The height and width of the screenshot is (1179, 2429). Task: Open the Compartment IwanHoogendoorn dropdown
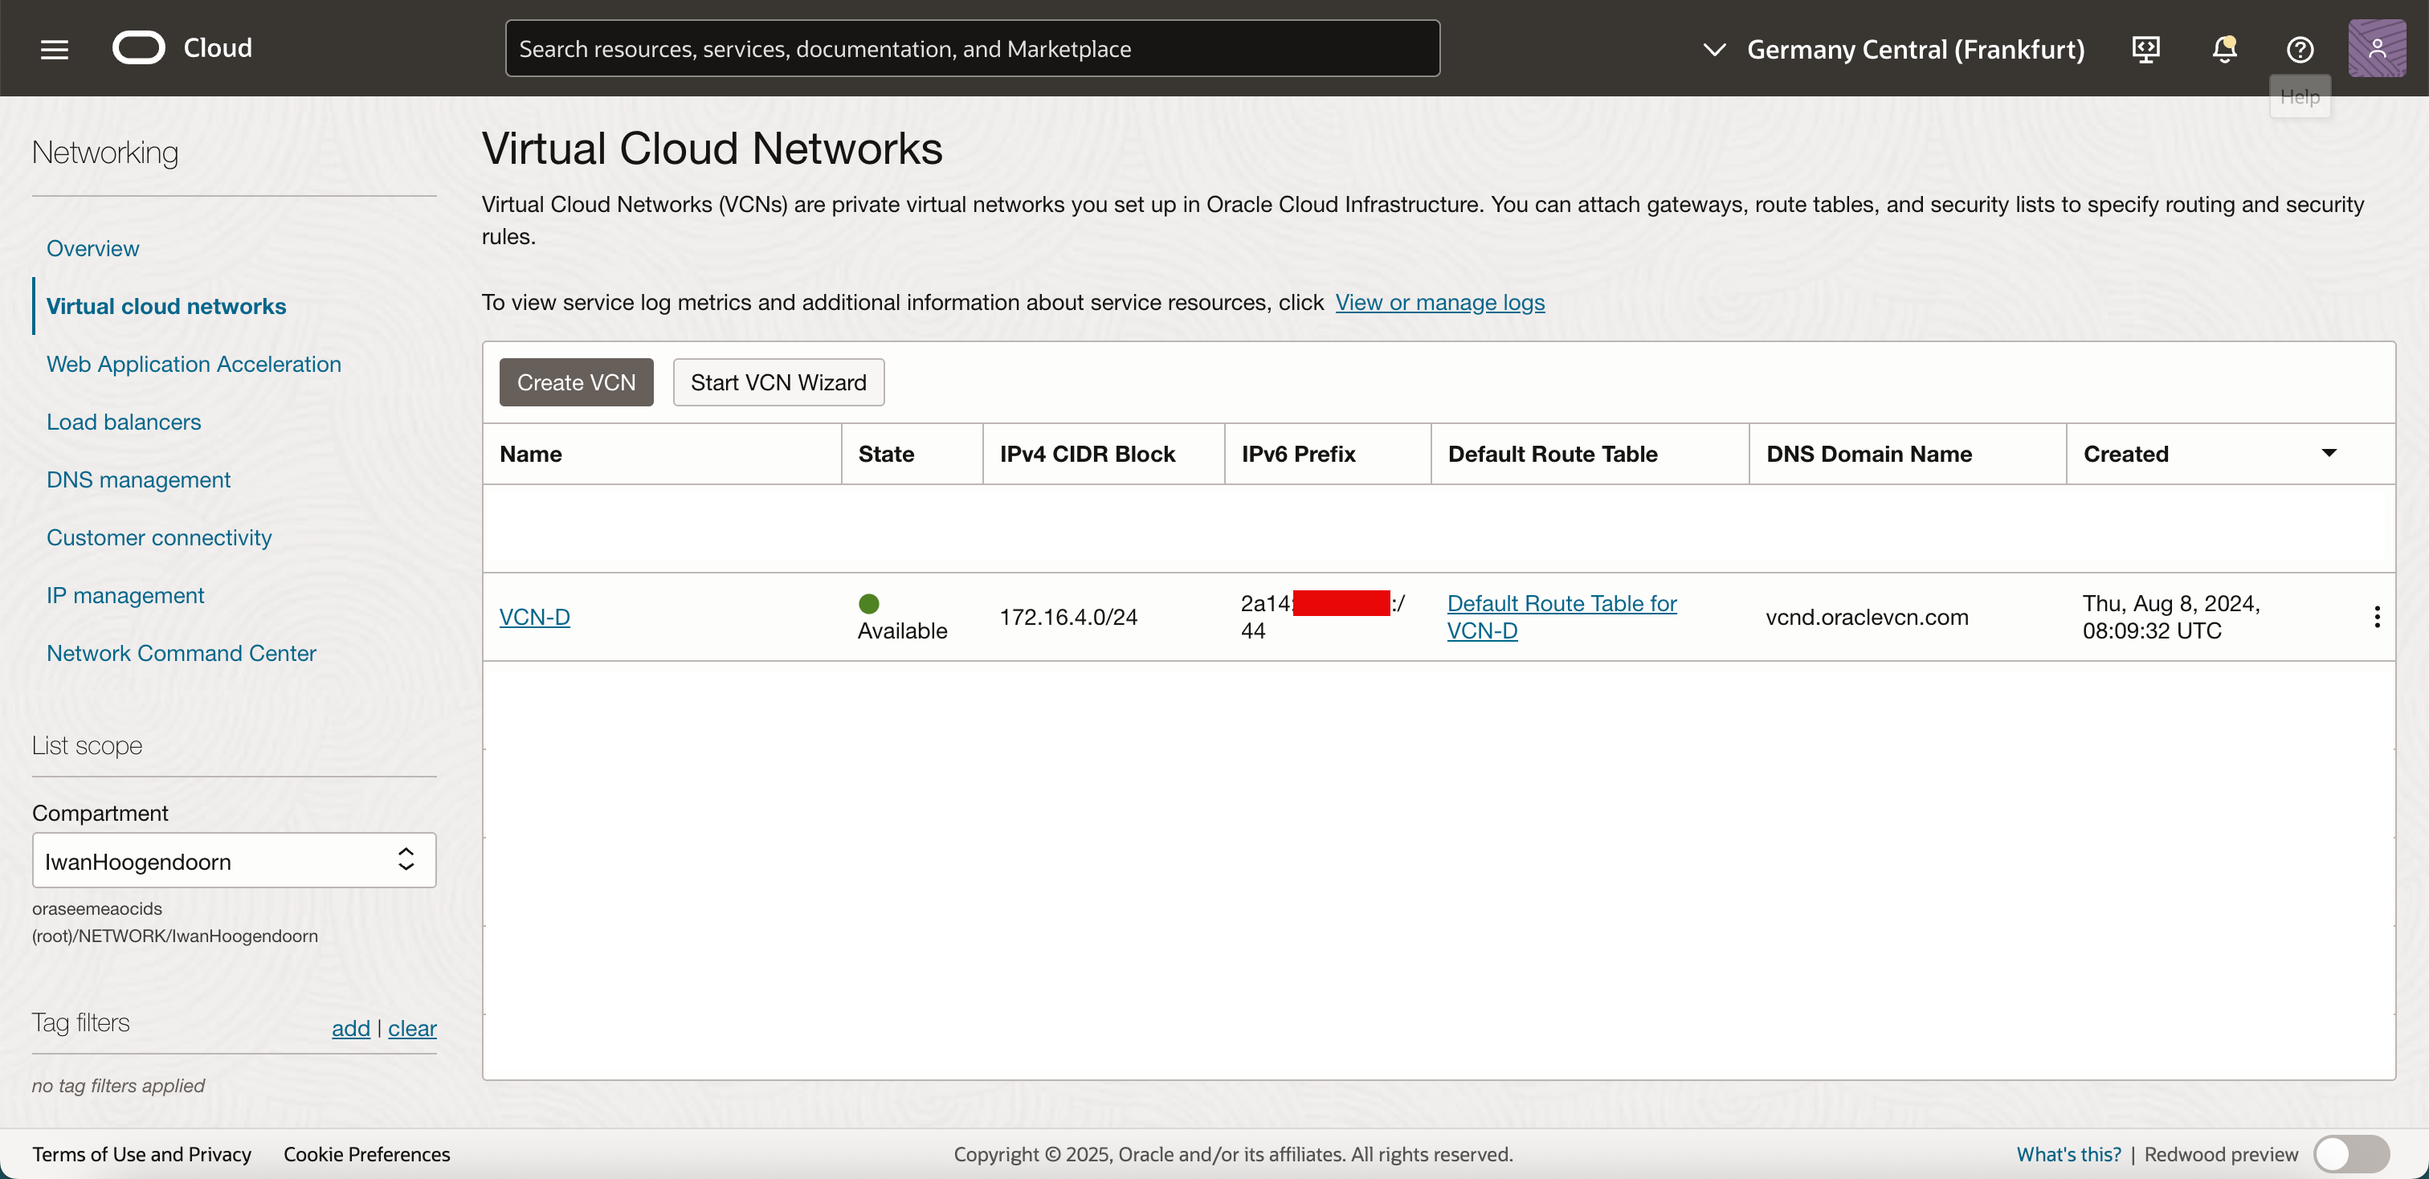tap(234, 860)
